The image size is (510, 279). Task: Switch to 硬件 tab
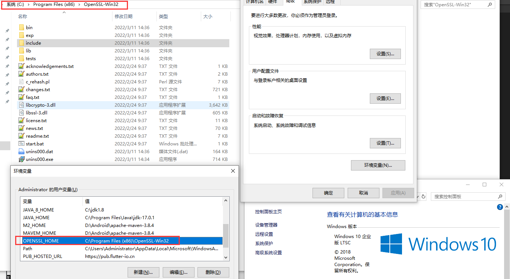pyautogui.click(x=273, y=2)
